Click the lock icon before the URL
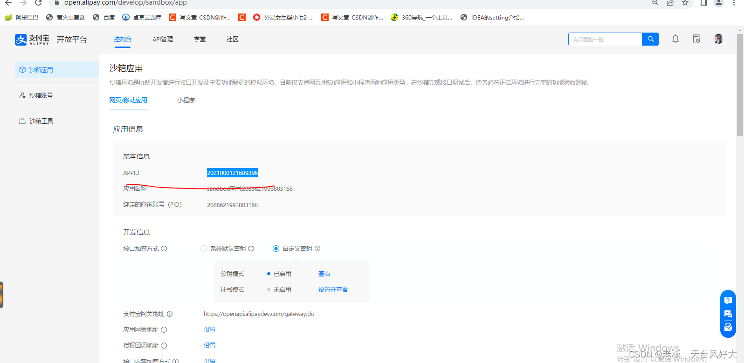Viewport: 744px width, 363px height. point(57,3)
